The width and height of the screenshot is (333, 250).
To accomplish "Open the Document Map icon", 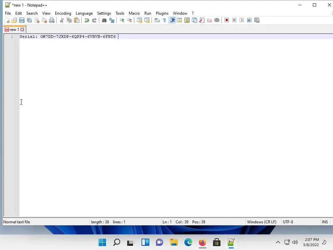I will pos(187,20).
